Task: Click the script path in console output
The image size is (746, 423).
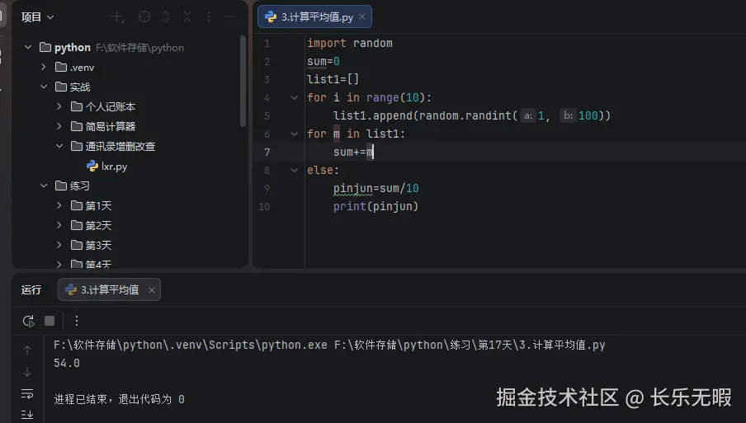Action: click(470, 345)
